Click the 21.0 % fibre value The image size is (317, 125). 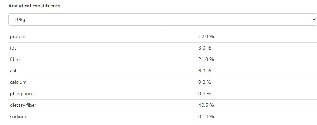[x=206, y=59]
